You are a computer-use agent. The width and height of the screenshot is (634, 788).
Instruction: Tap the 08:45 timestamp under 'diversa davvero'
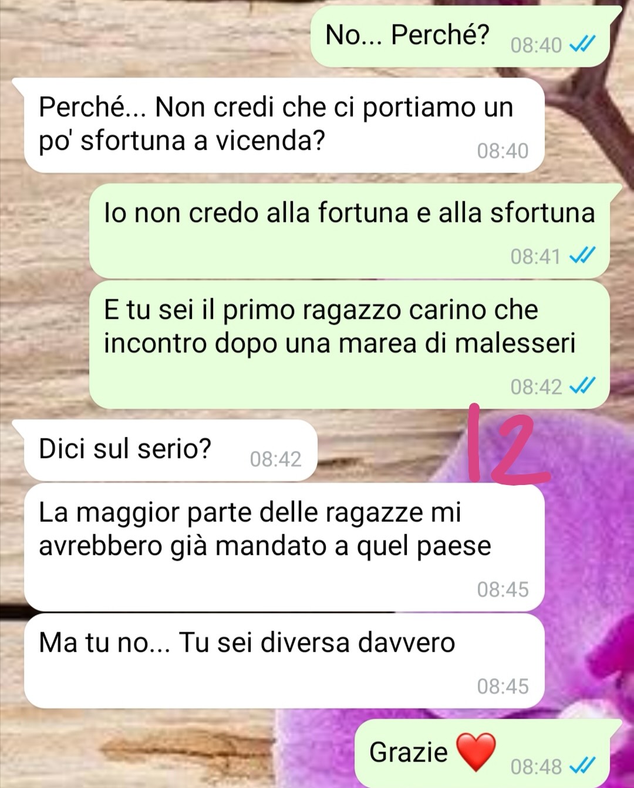tap(503, 686)
